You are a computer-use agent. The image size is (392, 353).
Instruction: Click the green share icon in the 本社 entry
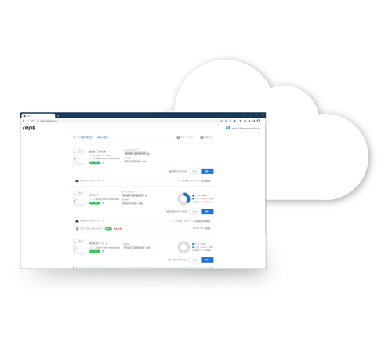[x=168, y=211]
